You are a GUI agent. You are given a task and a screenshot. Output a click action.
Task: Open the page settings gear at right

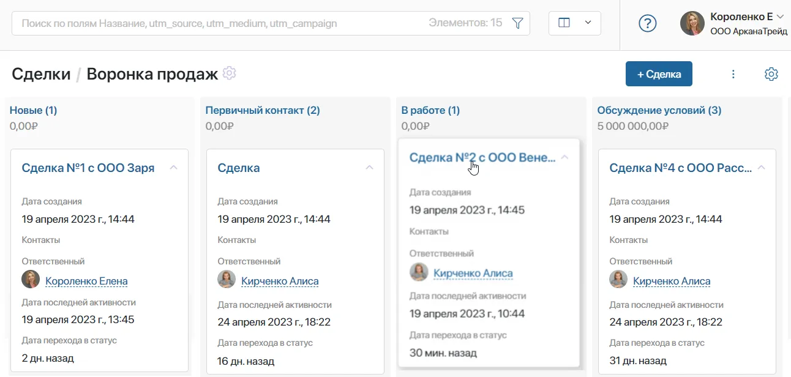pos(771,74)
